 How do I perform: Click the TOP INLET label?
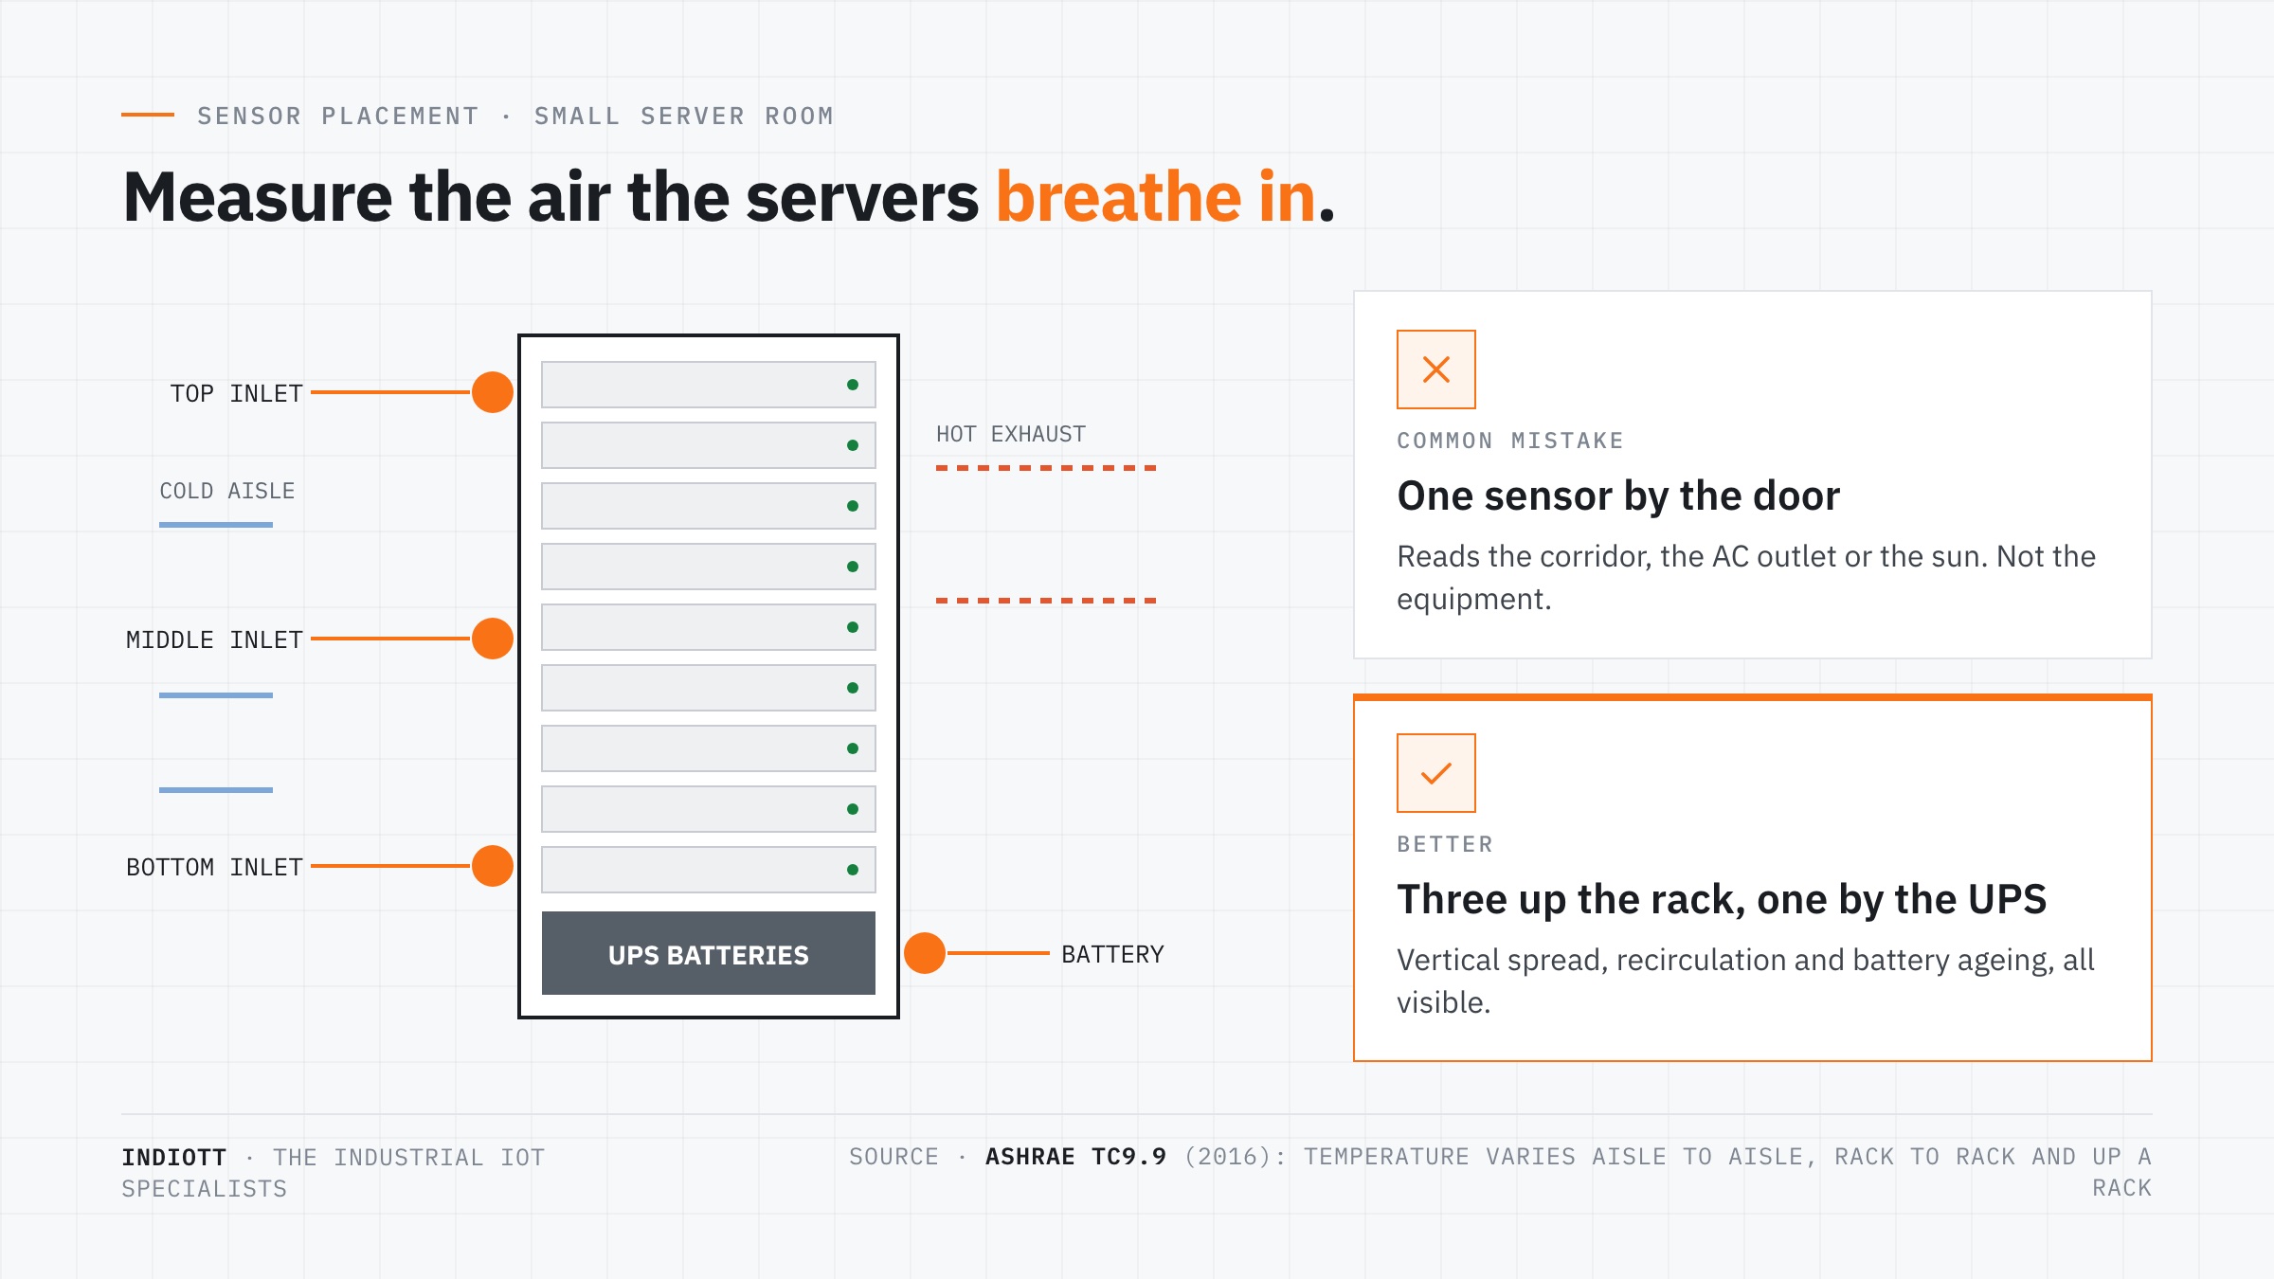point(237,393)
